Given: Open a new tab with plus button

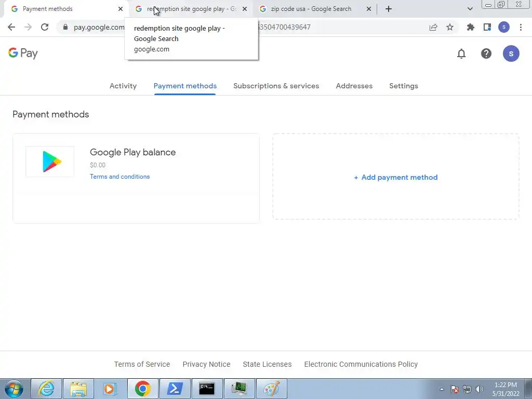Looking at the screenshot, I should tap(389, 9).
